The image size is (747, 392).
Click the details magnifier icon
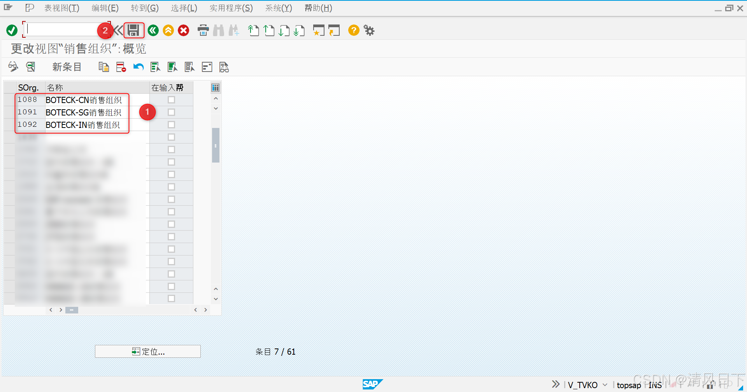(31, 67)
